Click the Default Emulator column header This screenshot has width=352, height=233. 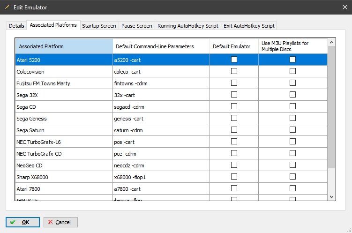click(234, 46)
